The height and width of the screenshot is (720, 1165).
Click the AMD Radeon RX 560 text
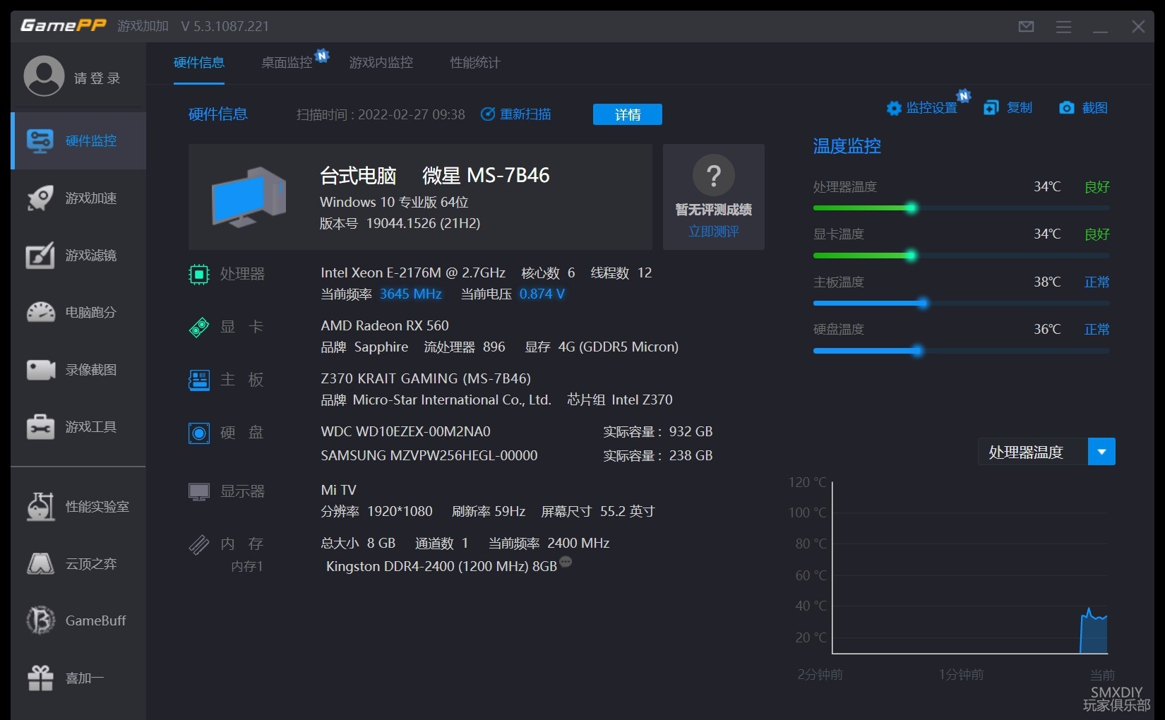pyautogui.click(x=385, y=325)
